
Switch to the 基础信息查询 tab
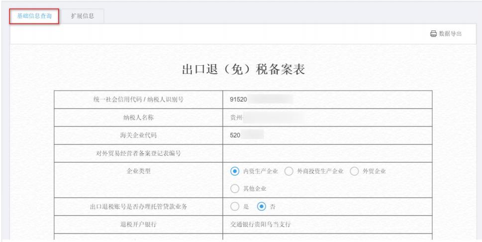[x=34, y=16]
